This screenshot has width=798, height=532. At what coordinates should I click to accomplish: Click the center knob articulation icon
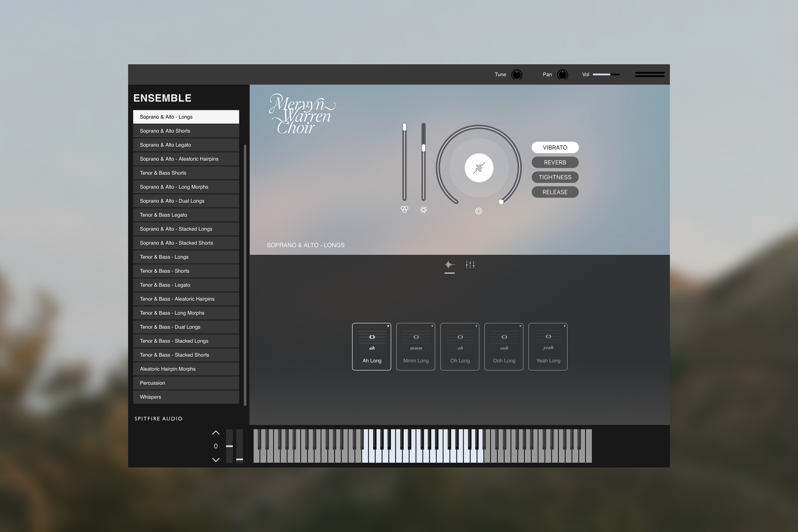(x=479, y=168)
